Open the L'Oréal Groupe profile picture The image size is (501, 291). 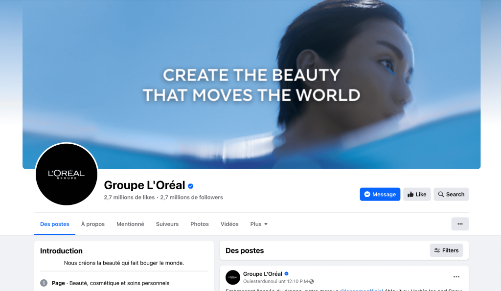[x=67, y=174]
